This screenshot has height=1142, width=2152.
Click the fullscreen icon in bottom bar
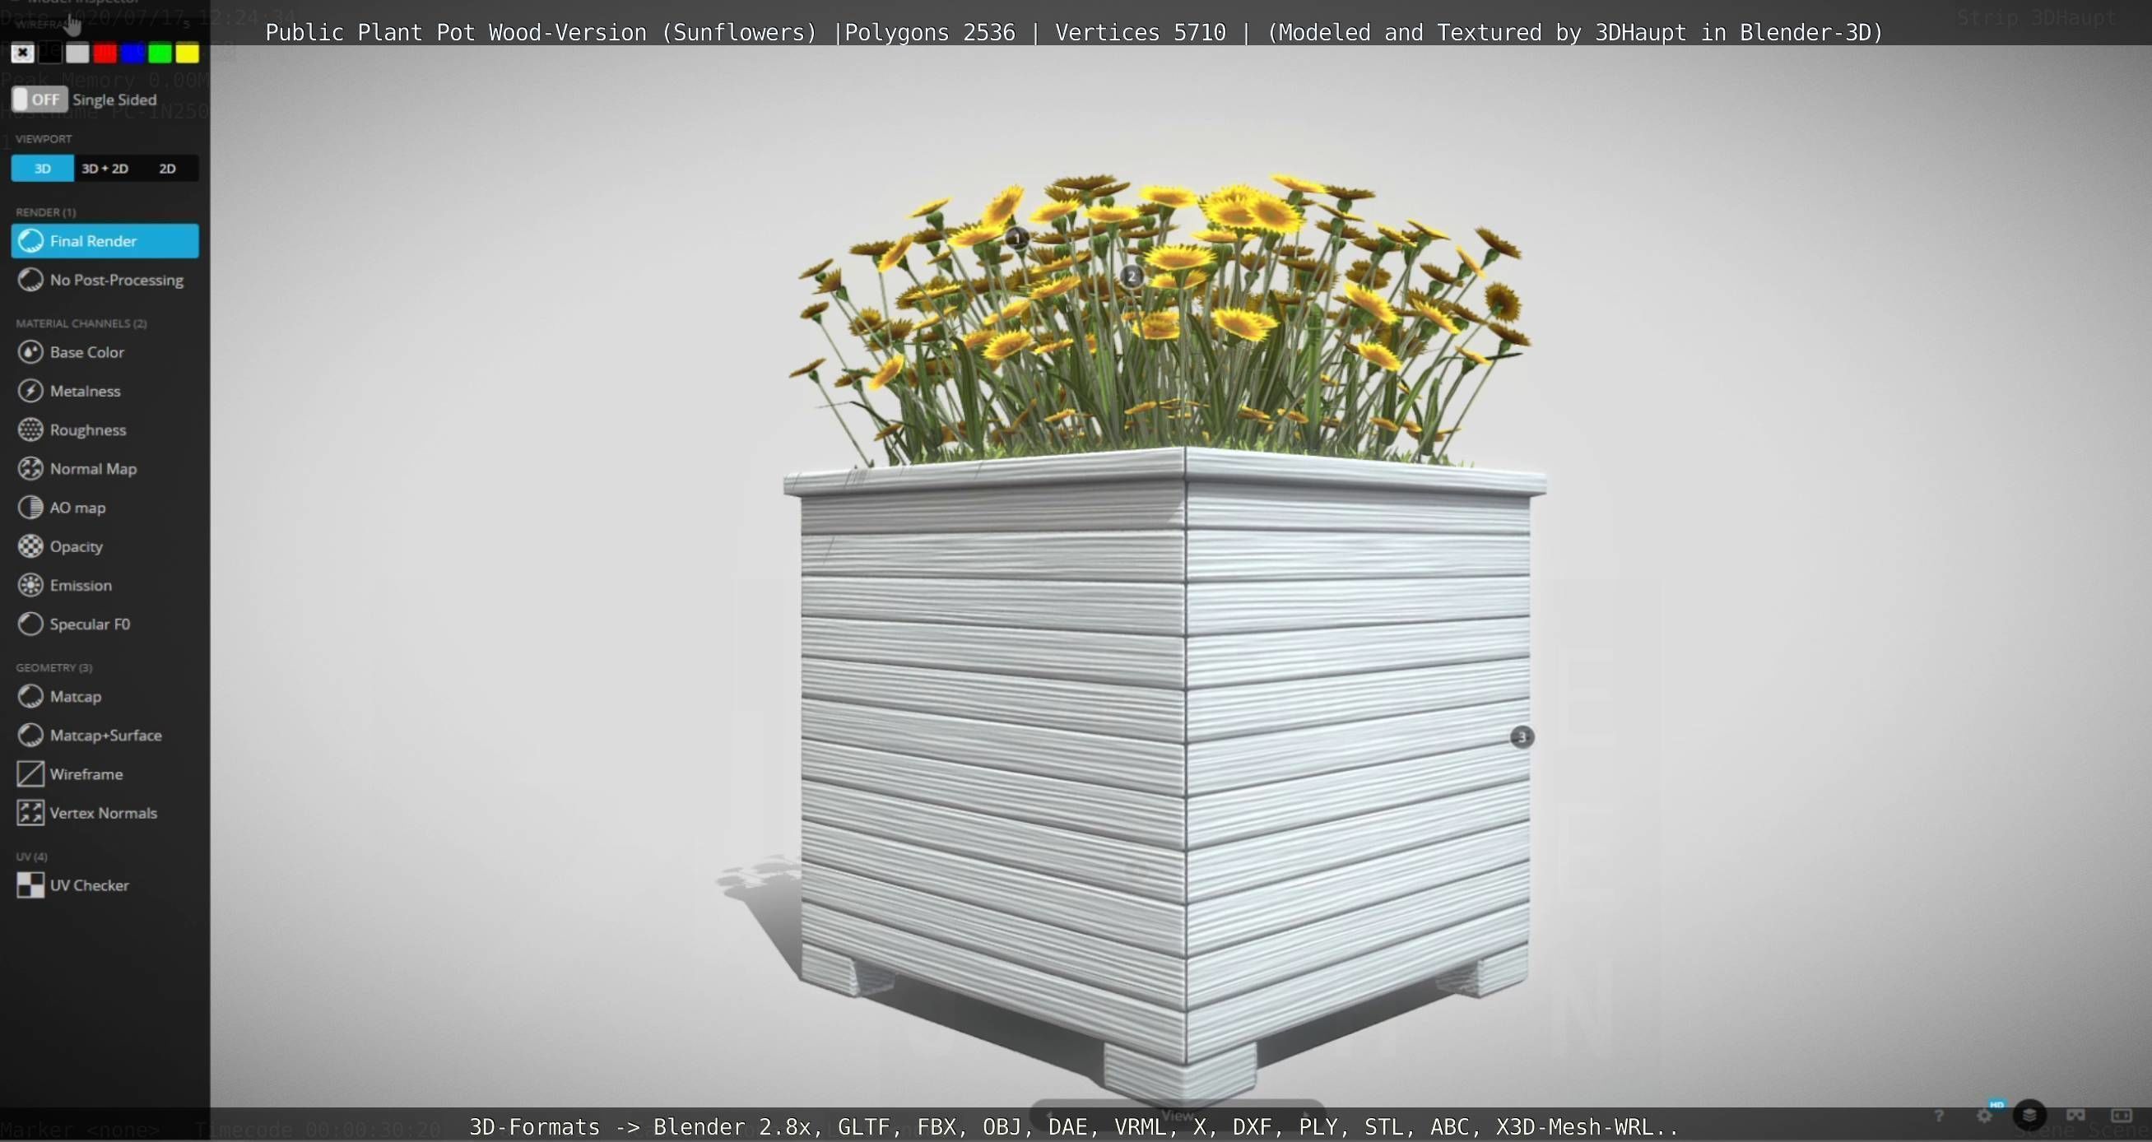click(x=2121, y=1116)
